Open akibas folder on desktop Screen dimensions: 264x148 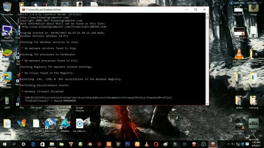click(239, 102)
